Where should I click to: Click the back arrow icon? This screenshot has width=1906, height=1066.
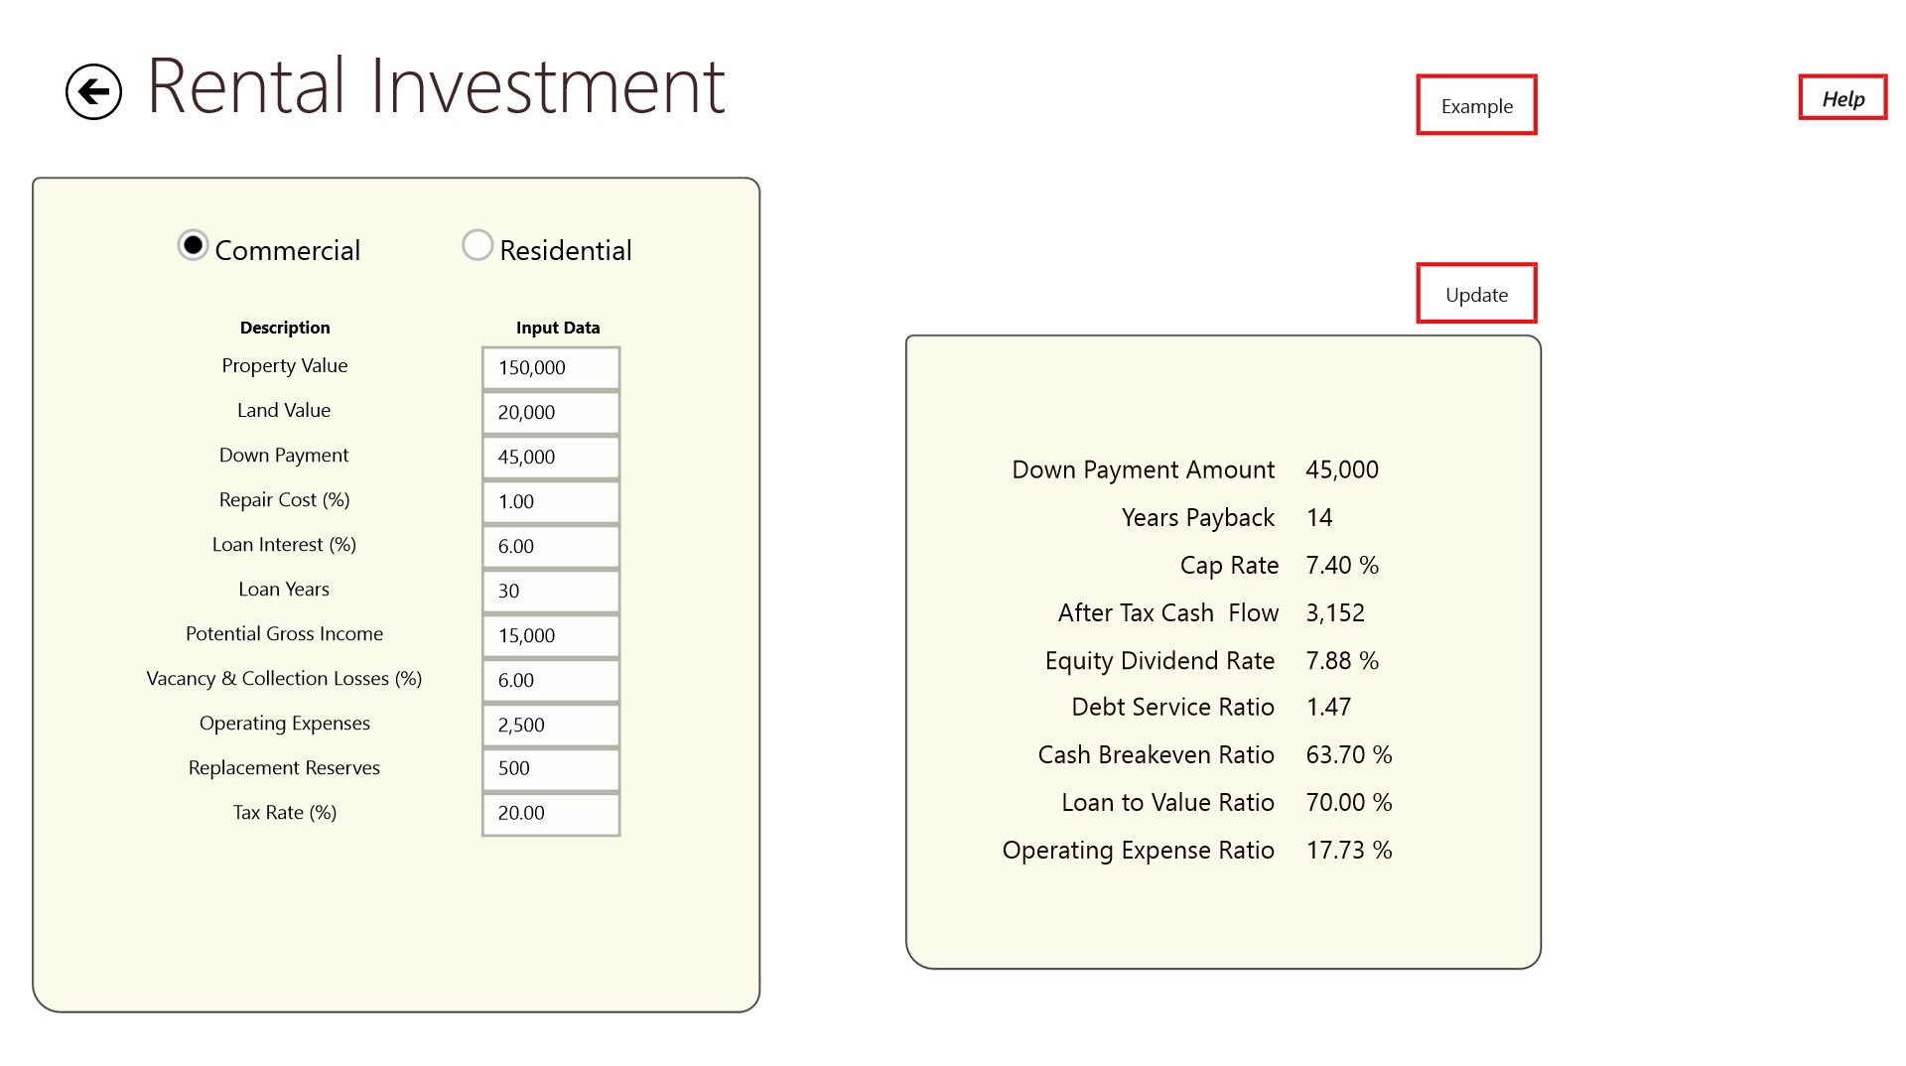(x=93, y=92)
